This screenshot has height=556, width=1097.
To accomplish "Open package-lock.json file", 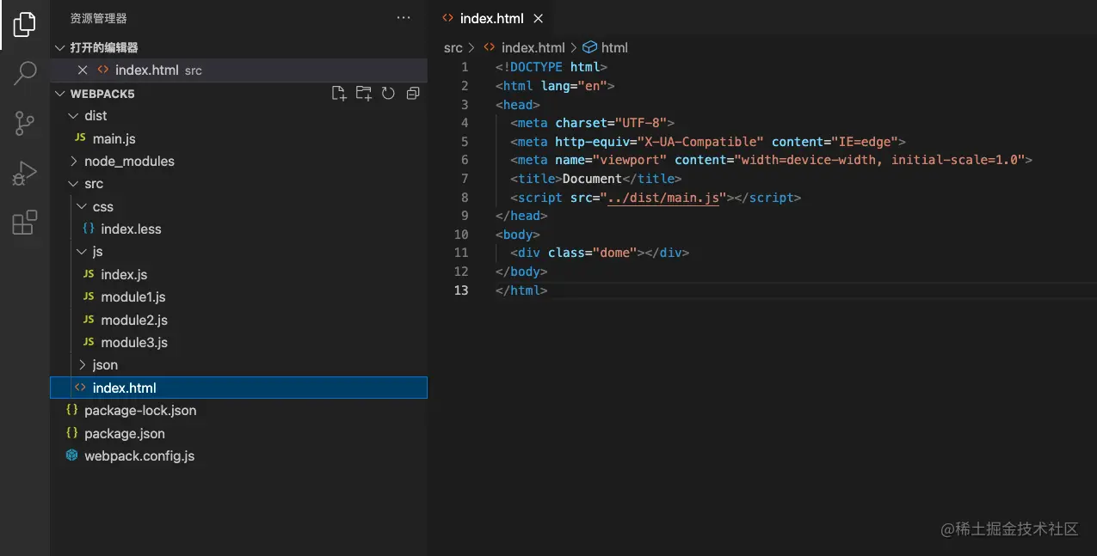I will click(238, 411).
